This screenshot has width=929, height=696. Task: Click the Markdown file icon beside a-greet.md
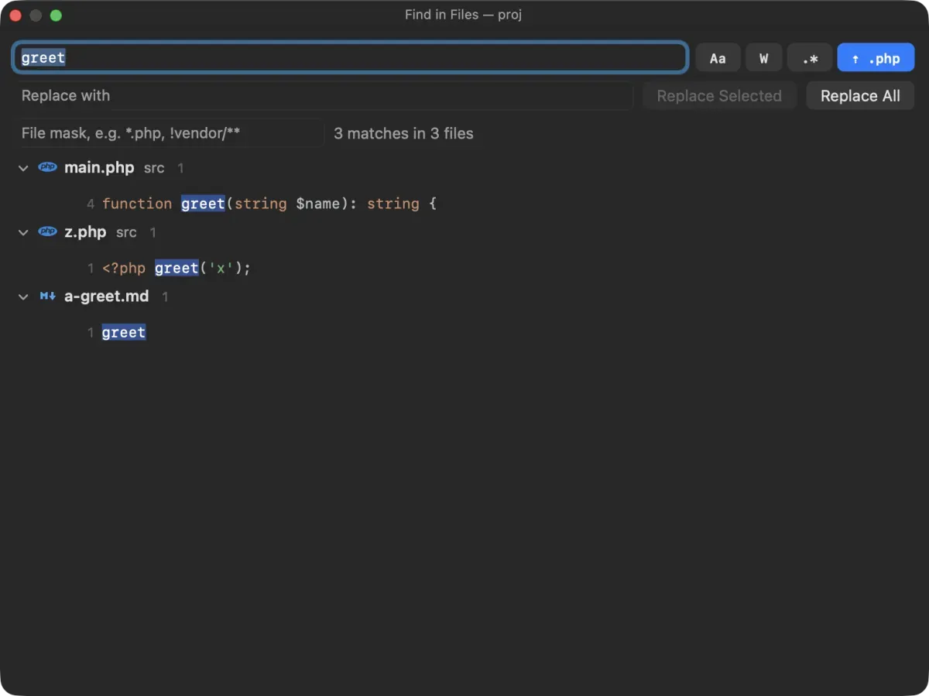click(x=47, y=296)
